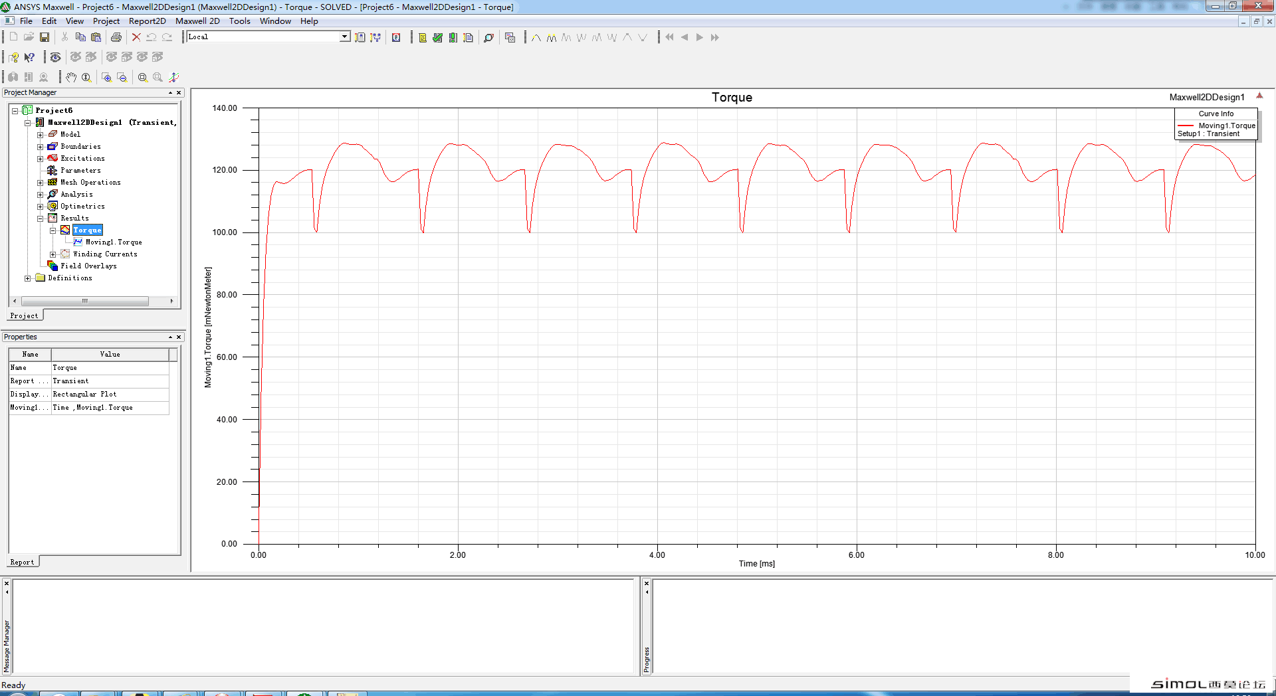Image resolution: width=1276 pixels, height=696 pixels.
Task: Click the Undo arrow icon
Action: coord(152,37)
